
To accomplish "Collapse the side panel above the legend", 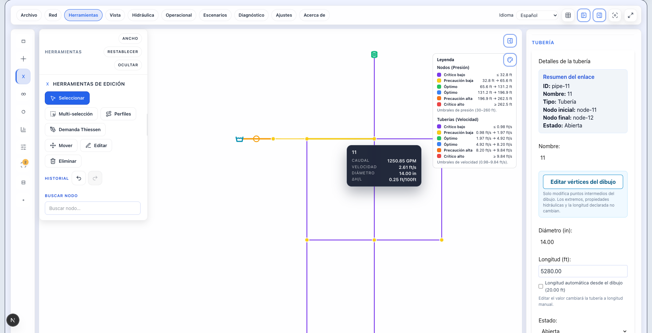I will point(510,41).
